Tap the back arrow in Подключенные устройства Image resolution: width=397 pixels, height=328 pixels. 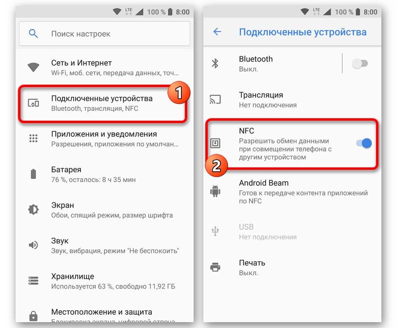tap(217, 32)
